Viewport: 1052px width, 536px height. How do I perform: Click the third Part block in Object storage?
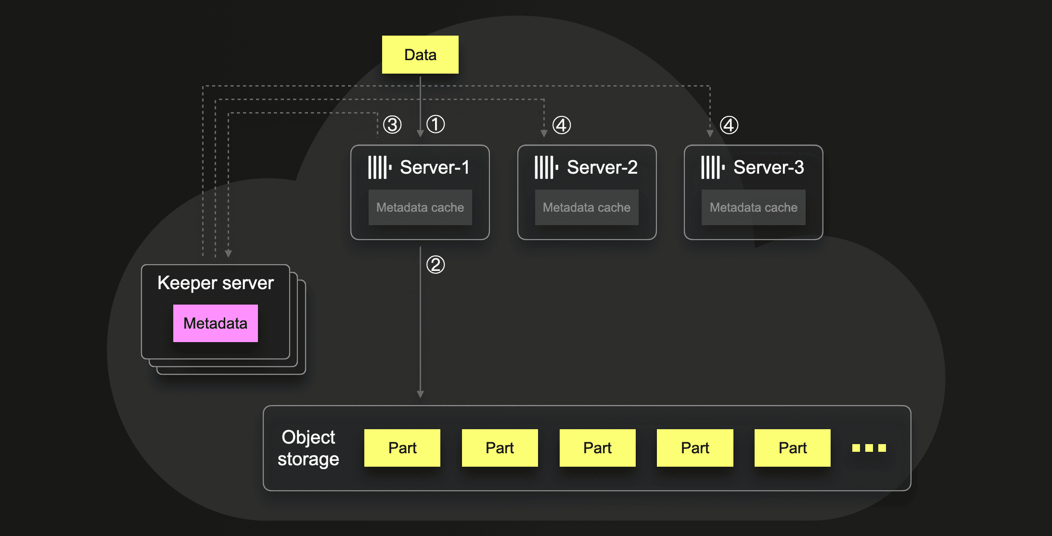[597, 448]
